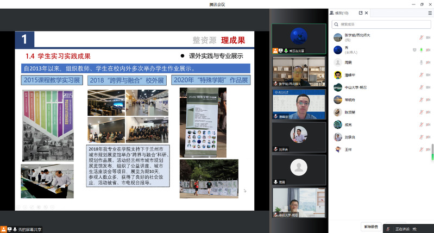Click the 解除静音 unmute button

point(371,226)
